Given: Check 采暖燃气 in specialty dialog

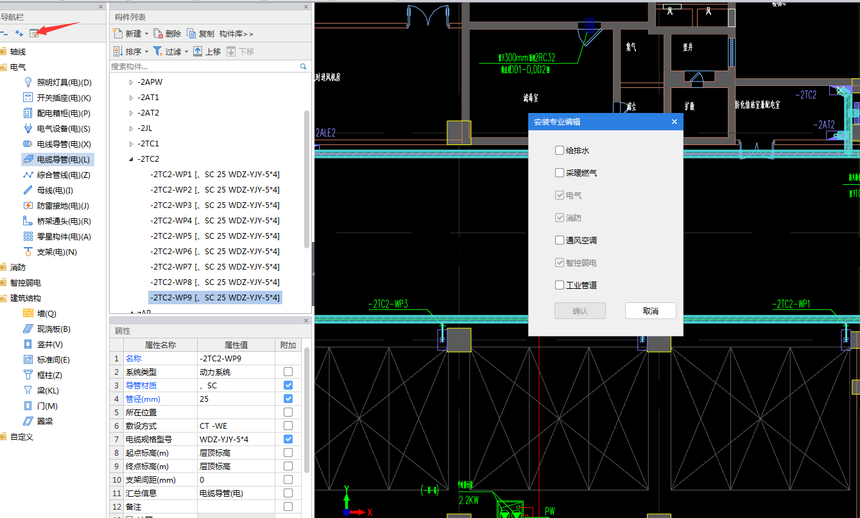Looking at the screenshot, I should (x=560, y=173).
